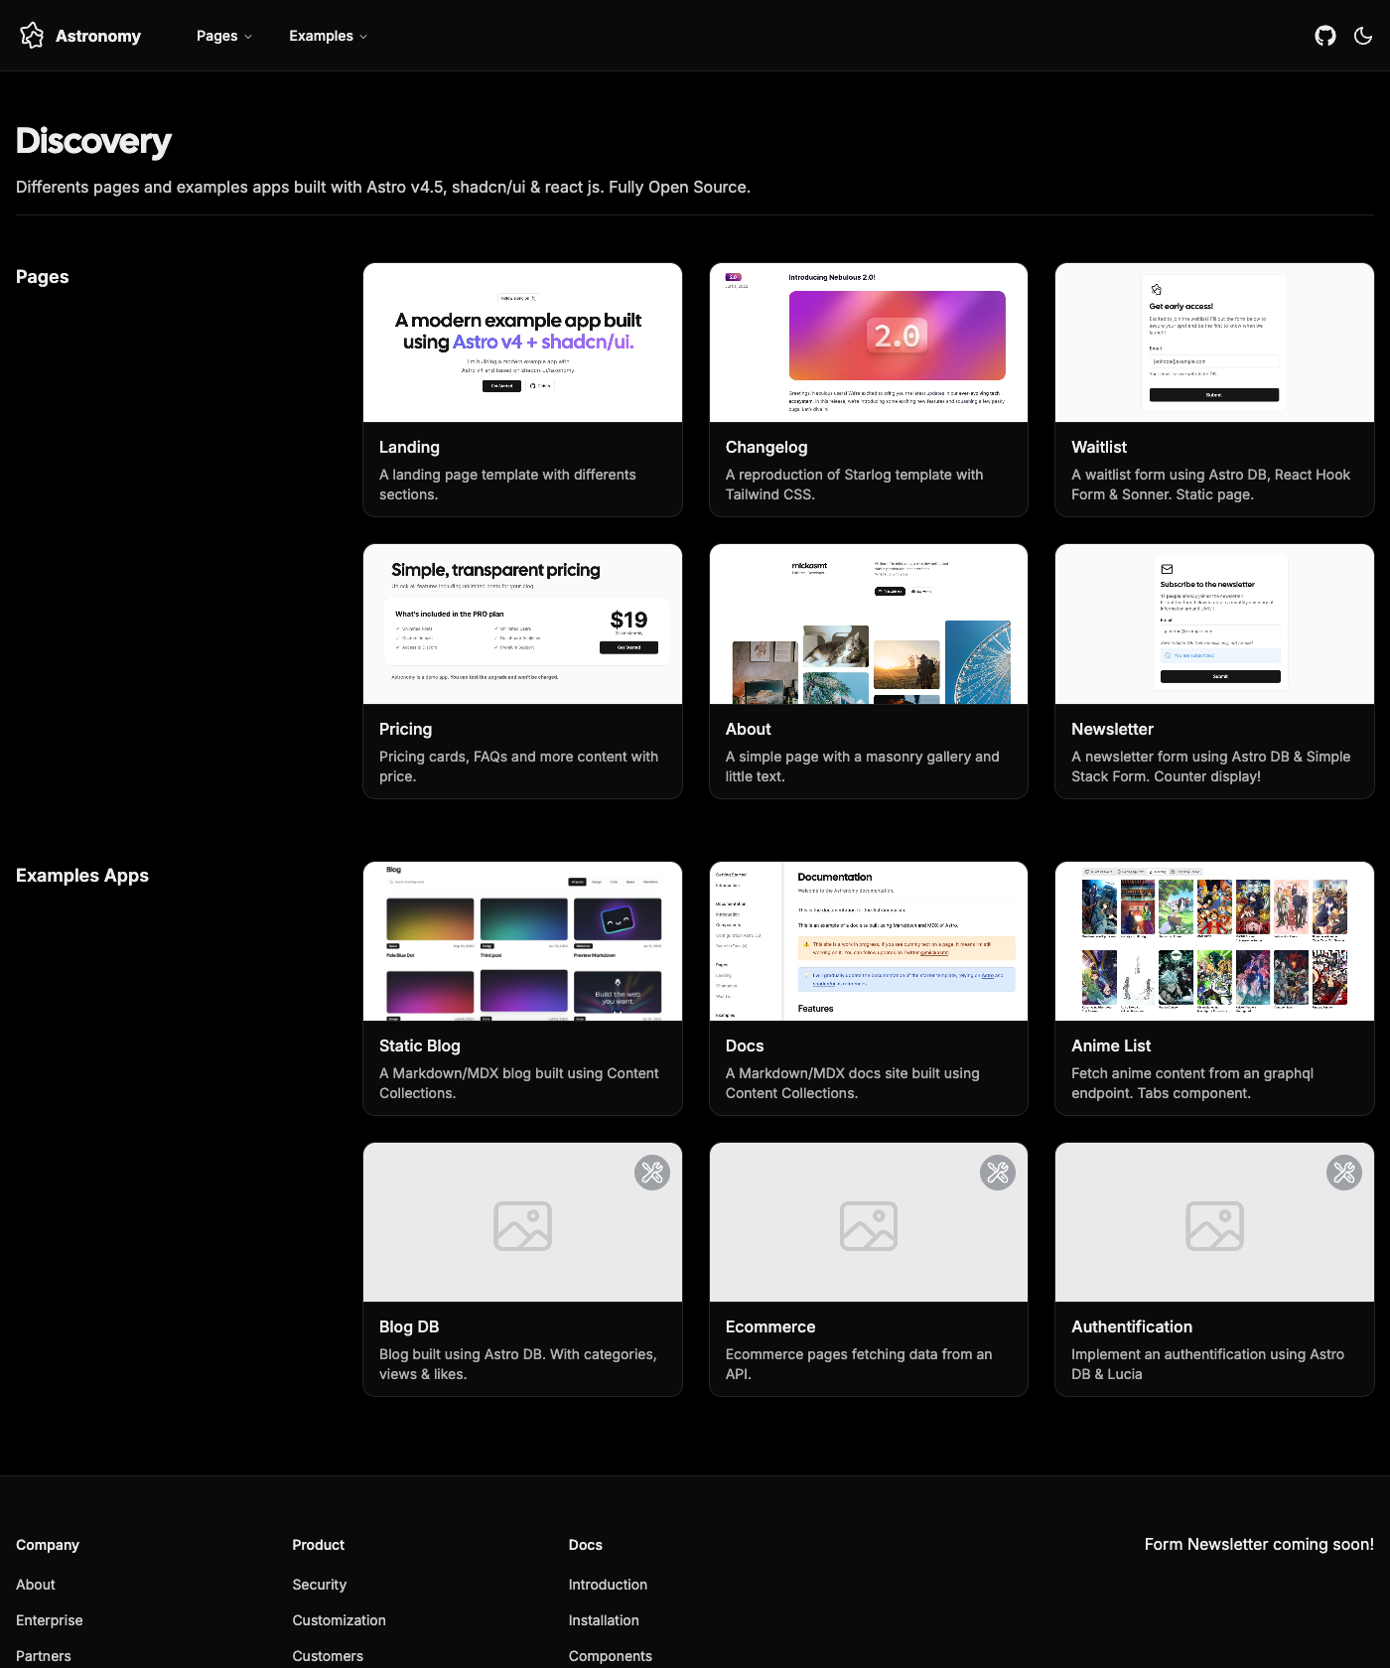The height and width of the screenshot is (1668, 1390).
Task: Click 'Ecommerce pages fetching data' description
Action: pyautogui.click(x=859, y=1364)
